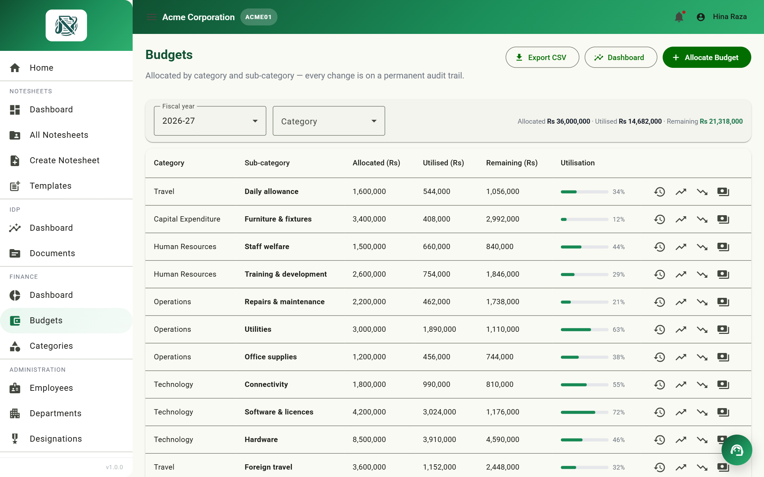
Task: Open the support chat bubble
Action: [x=737, y=450]
